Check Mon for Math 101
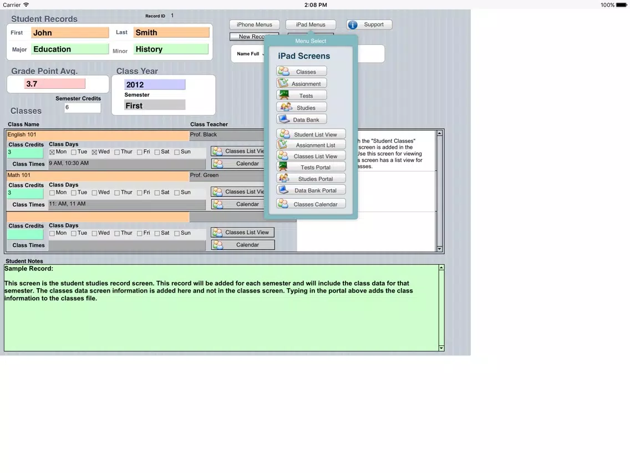 click(52, 193)
